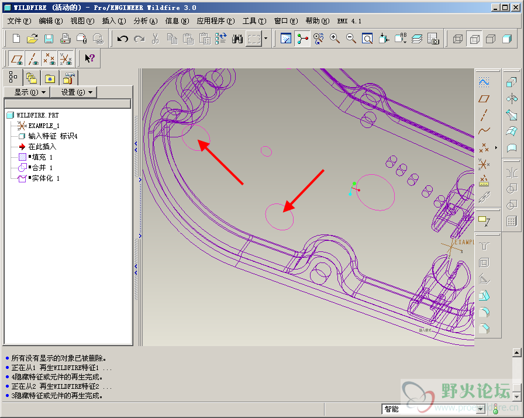The width and height of the screenshot is (524, 418).
Task: Open the 插入(I) menu
Action: [x=114, y=21]
